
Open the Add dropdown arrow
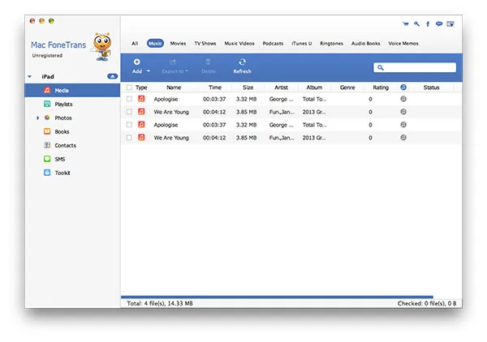click(149, 71)
